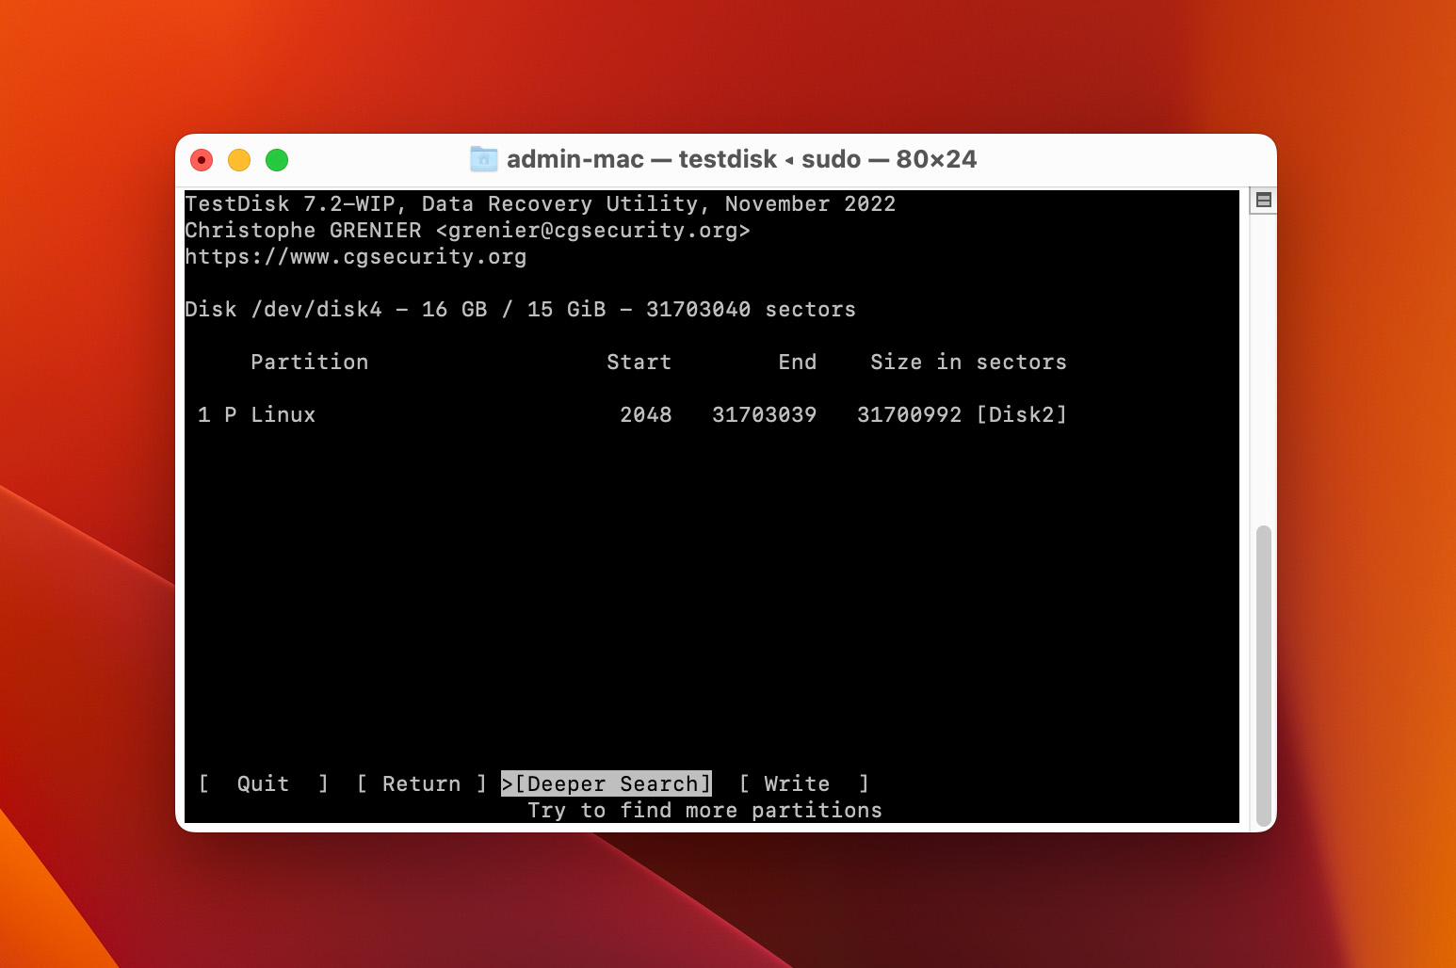
Task: Click the 'End' column header
Action: (x=798, y=363)
